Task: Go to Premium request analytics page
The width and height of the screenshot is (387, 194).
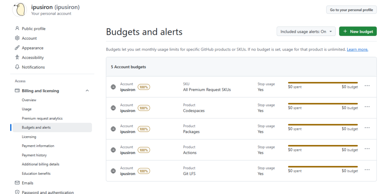Action: click(x=42, y=119)
